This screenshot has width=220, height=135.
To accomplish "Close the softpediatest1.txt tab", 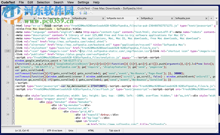I will coord(34,18).
